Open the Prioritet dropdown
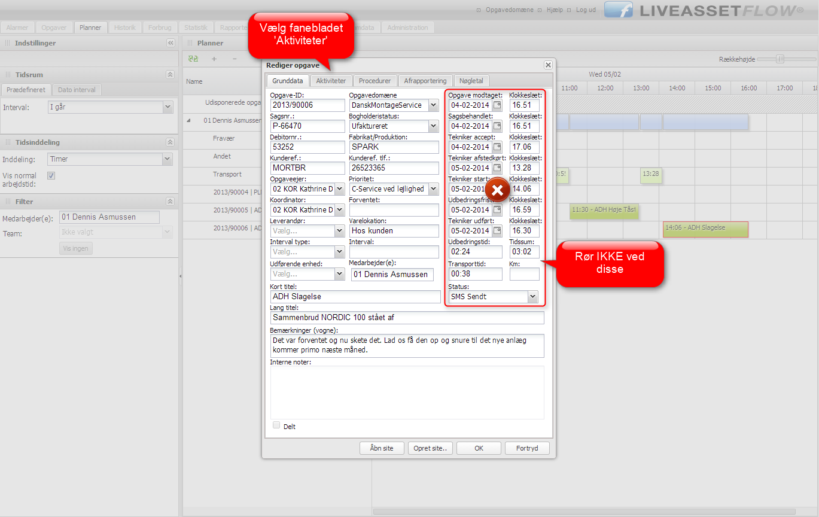Image resolution: width=819 pixels, height=517 pixels. pos(434,189)
